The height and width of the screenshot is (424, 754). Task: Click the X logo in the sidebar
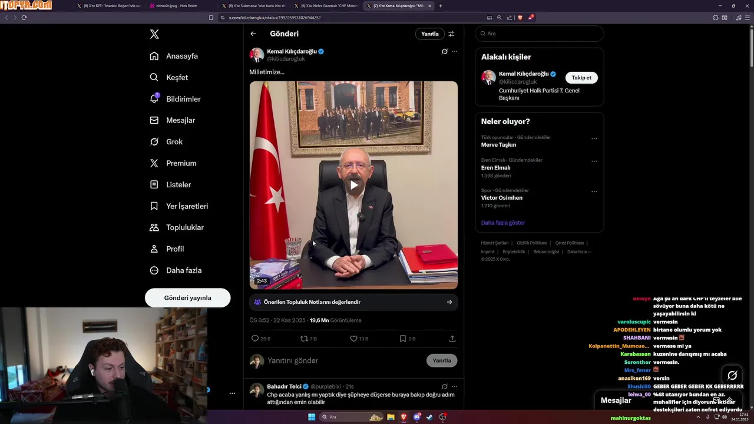[x=154, y=34]
